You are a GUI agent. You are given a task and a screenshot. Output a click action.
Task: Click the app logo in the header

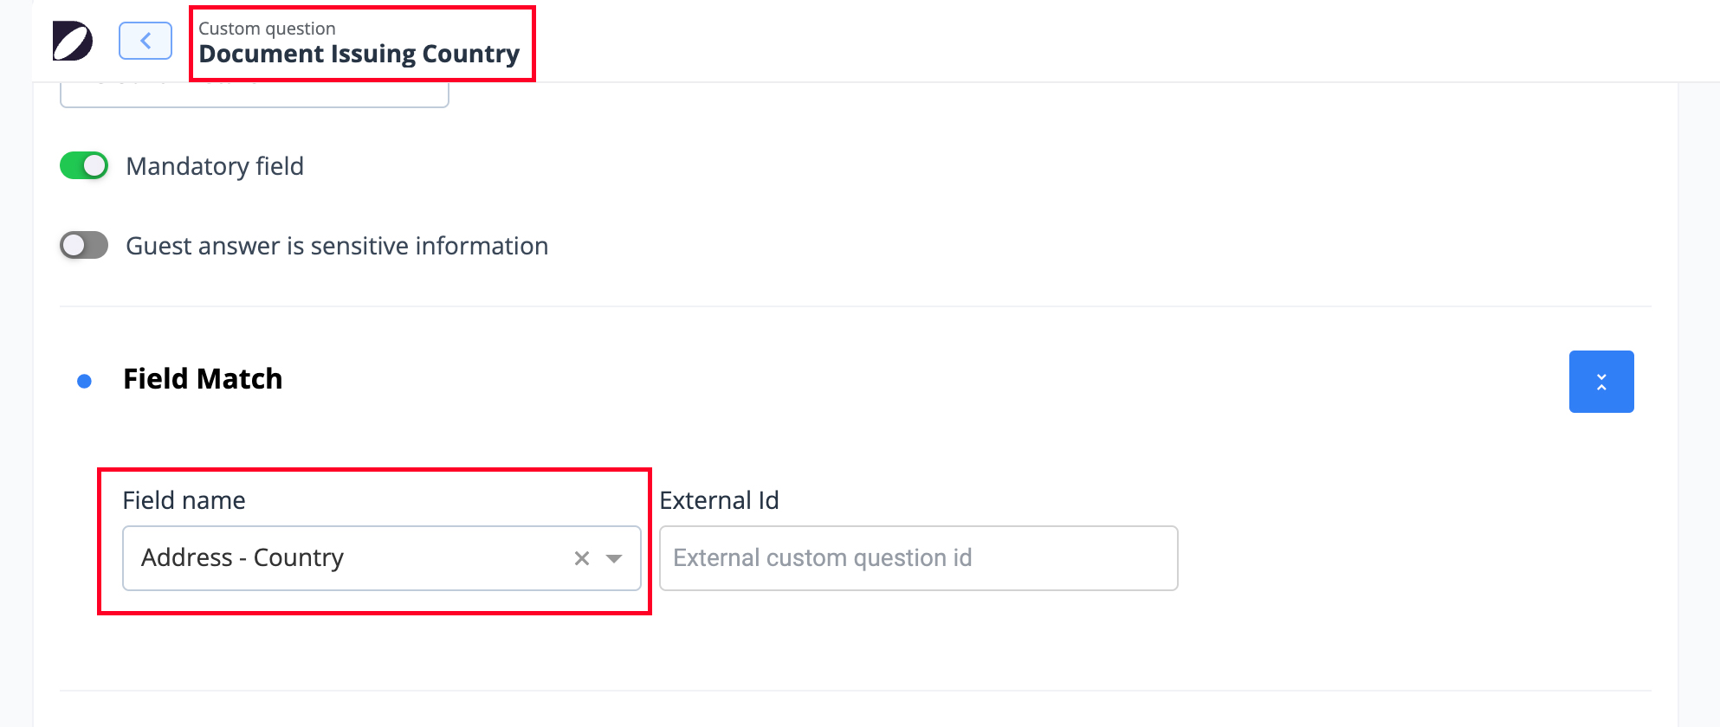pos(73,41)
